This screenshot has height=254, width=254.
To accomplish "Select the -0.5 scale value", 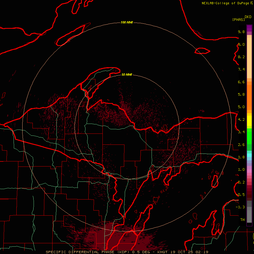I will coord(240,194).
